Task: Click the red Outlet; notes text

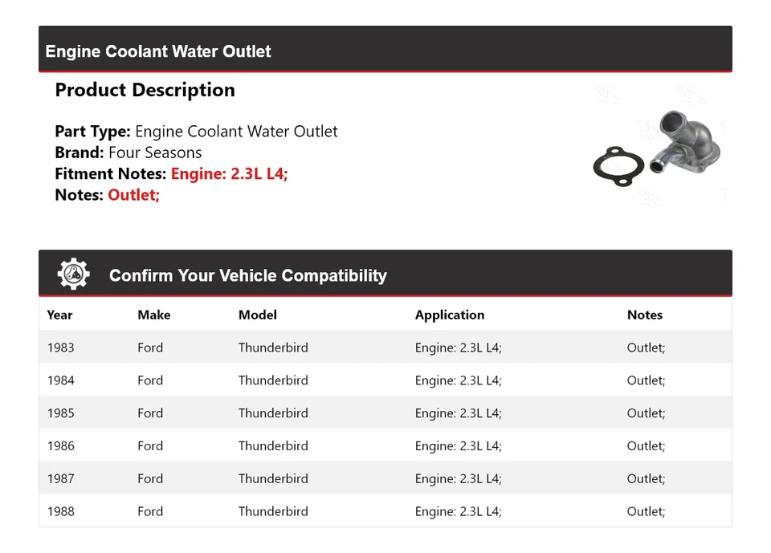Action: (x=133, y=194)
